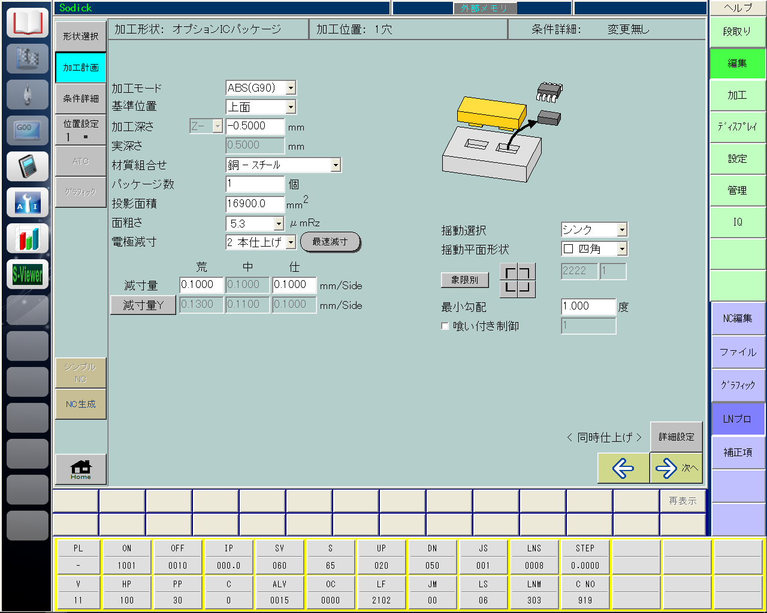Launch the S-Viewer icon
The height and width of the screenshot is (613, 767).
coord(28,274)
